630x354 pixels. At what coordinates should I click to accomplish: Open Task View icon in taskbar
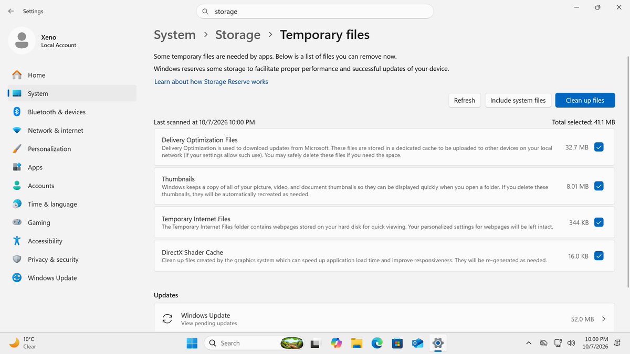pos(315,343)
